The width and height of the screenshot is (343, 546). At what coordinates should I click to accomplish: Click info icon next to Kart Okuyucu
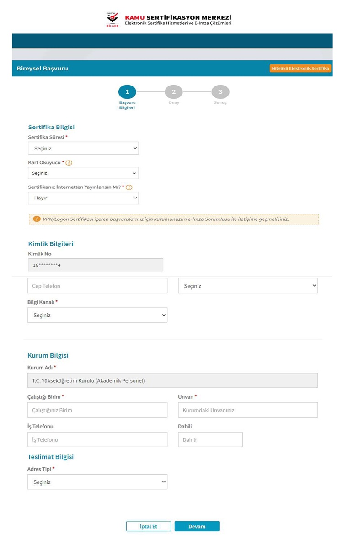(x=69, y=163)
